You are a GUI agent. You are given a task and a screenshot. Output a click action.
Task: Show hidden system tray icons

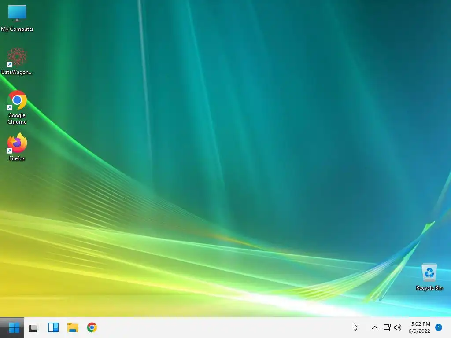click(x=374, y=327)
